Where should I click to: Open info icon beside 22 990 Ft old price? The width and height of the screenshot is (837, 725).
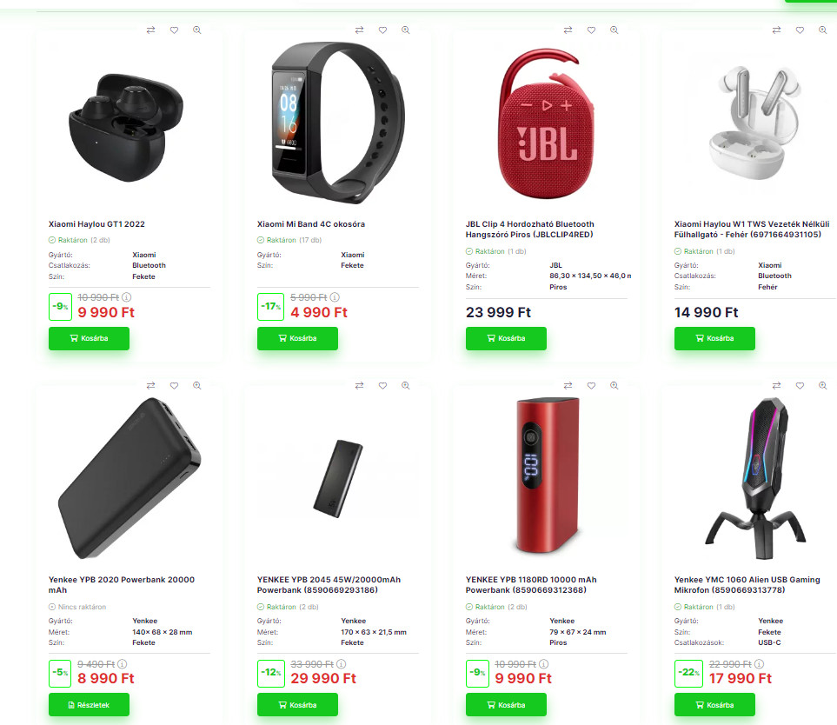759,664
